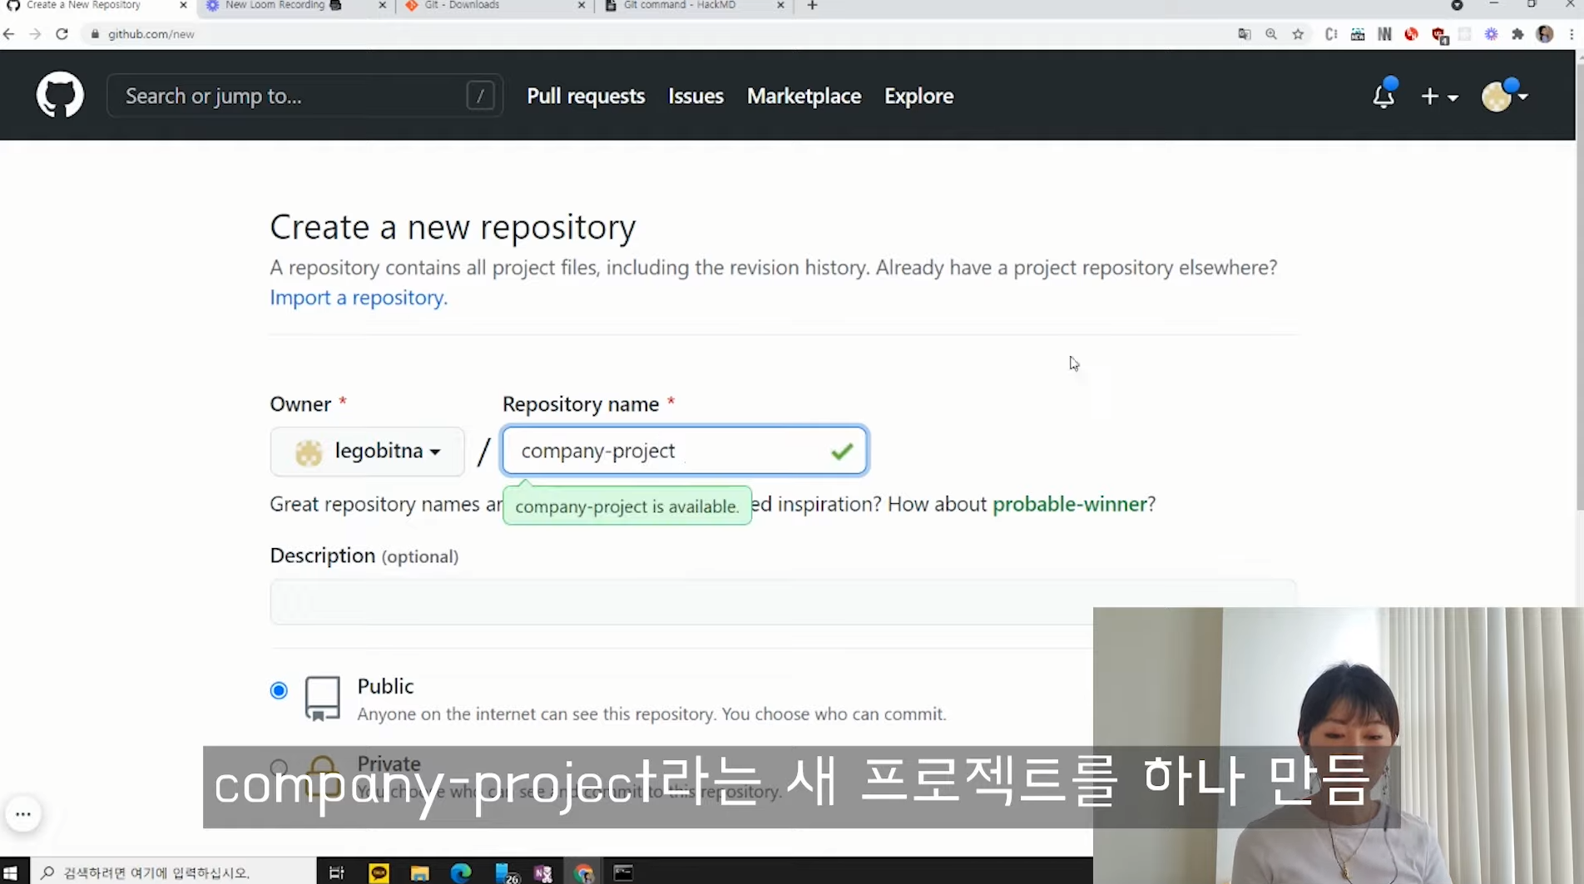Open the Chrome profile avatar
Image resolution: width=1584 pixels, height=884 pixels.
(x=1545, y=34)
